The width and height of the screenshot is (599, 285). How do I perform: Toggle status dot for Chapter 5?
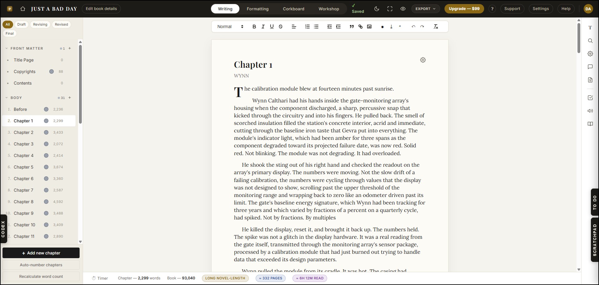pos(46,167)
